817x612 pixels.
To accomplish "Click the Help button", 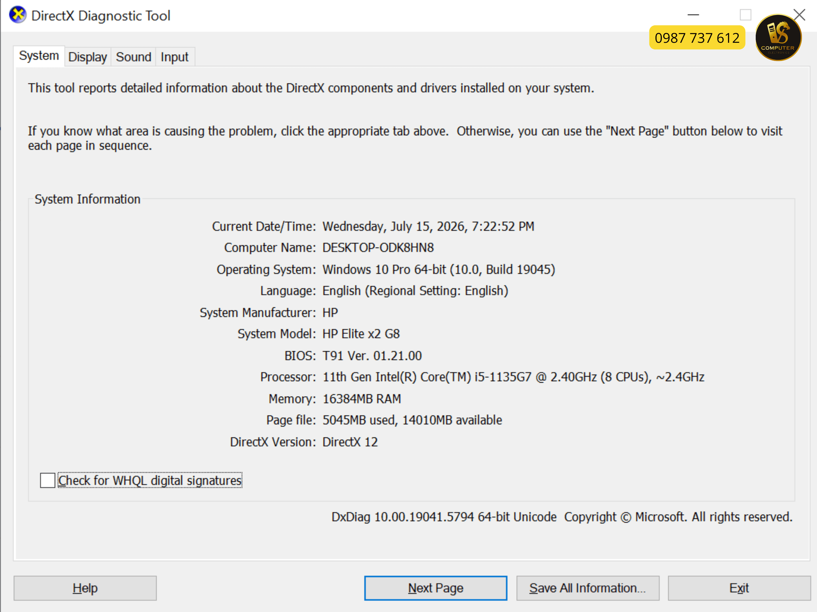I will pyautogui.click(x=85, y=588).
